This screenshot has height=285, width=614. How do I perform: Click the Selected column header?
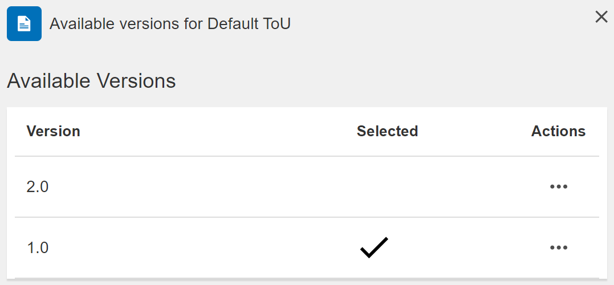tap(387, 131)
